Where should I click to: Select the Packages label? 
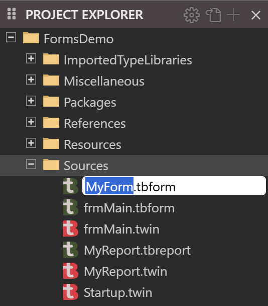click(90, 103)
